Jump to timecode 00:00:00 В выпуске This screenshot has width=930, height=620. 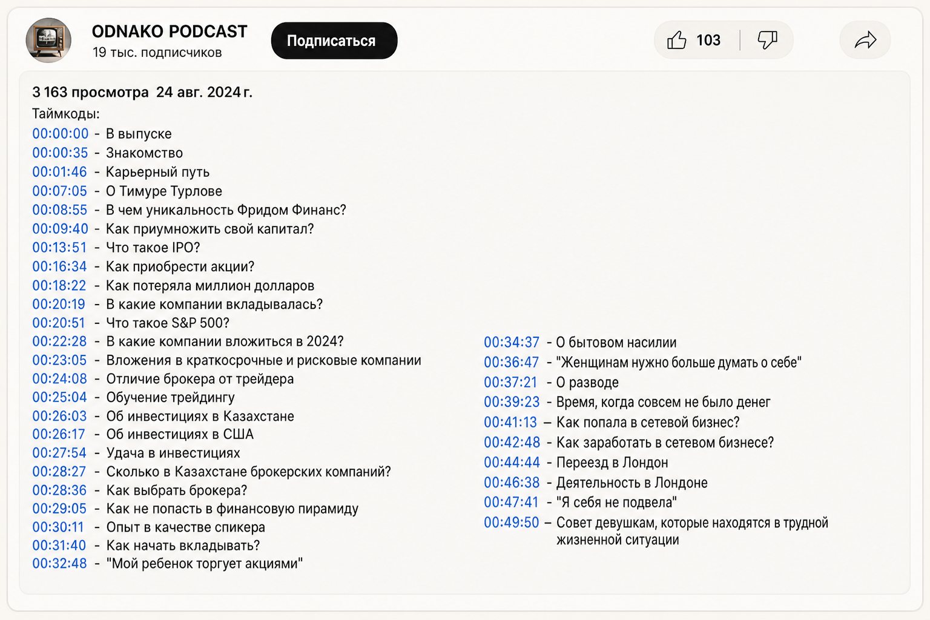[61, 134]
